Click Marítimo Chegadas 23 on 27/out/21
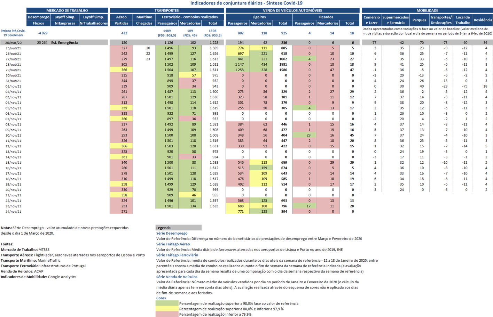493x317 pixels. [148, 59]
